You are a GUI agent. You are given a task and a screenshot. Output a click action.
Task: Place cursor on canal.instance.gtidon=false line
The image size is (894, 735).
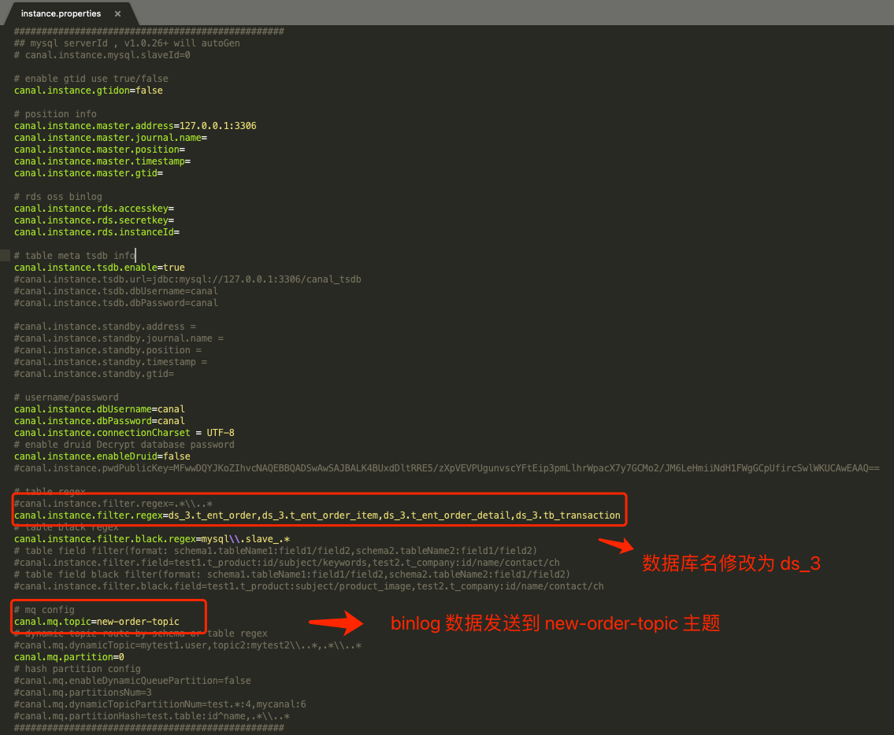(88, 90)
